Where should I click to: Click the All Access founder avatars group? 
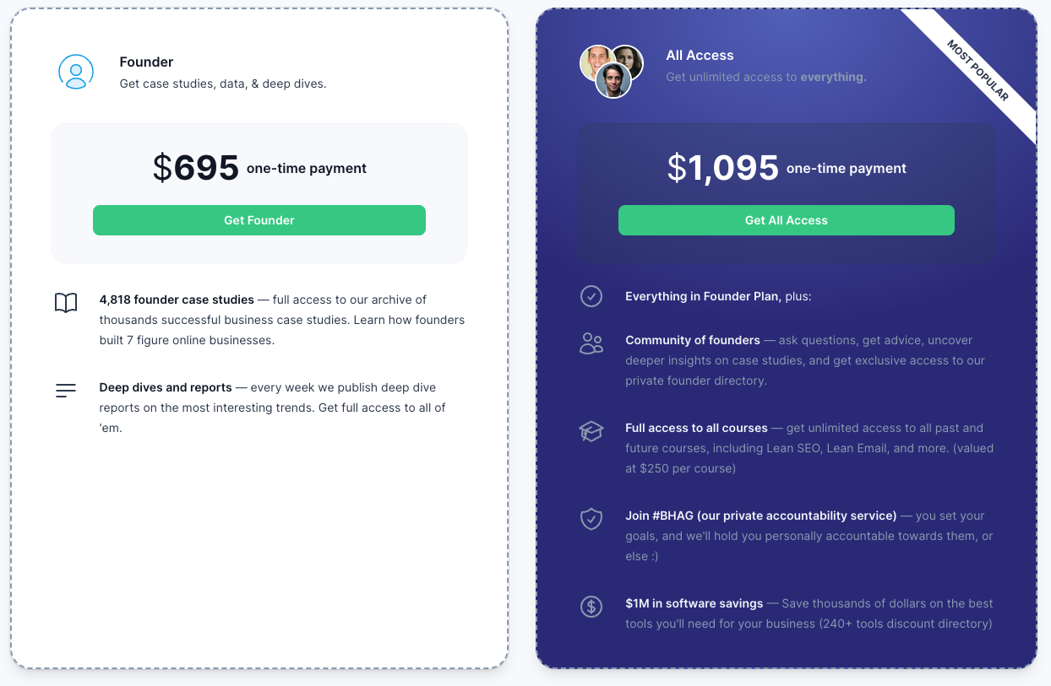pos(612,72)
